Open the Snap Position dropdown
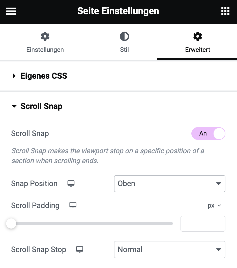This screenshot has height=268, width=237. click(169, 184)
